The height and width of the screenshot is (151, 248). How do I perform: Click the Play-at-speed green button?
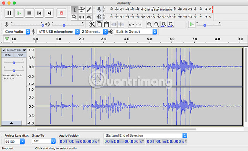point(192,24)
